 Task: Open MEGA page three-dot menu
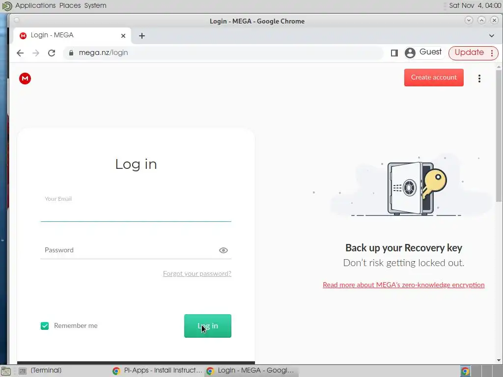[479, 79]
